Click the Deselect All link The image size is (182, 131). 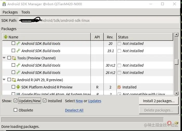[x=74, y=110]
